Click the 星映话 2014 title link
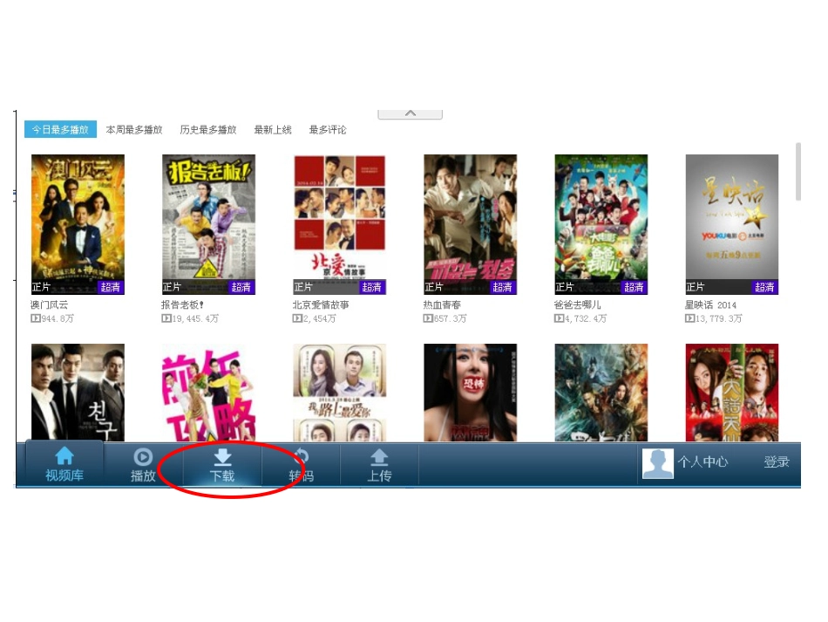 point(710,305)
